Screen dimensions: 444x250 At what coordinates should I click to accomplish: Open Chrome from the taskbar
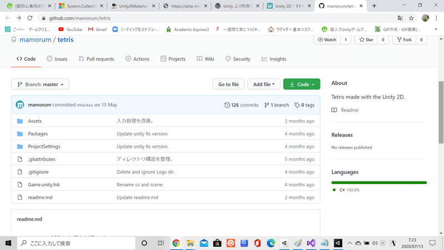176,243
